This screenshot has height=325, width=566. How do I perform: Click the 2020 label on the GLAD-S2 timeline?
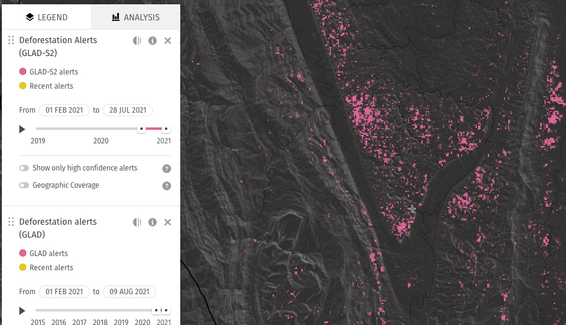101,141
